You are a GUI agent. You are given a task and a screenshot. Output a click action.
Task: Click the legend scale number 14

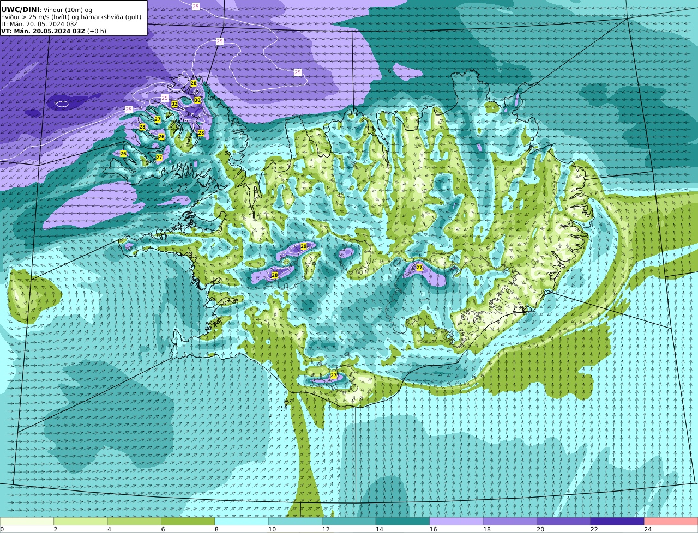click(x=380, y=529)
